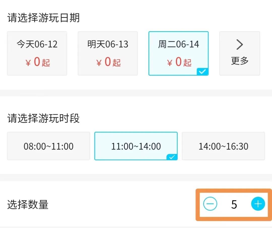This screenshot has width=272, height=228.
Task: Open the 更多 dates list
Action: pos(240,61)
